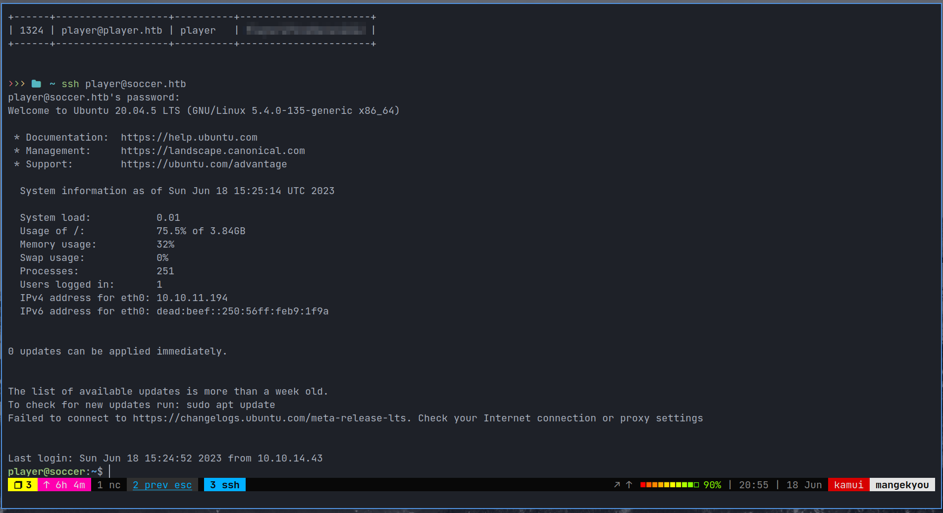Click the up arrow beside battery bar
Screen dimensions: 943x513
click(629, 485)
